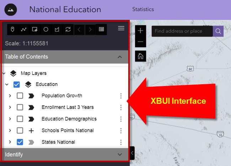Click the refresh map icon

coord(68,30)
